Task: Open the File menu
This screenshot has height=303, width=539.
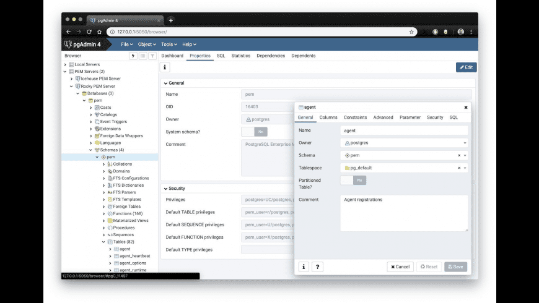Action: click(x=126, y=45)
